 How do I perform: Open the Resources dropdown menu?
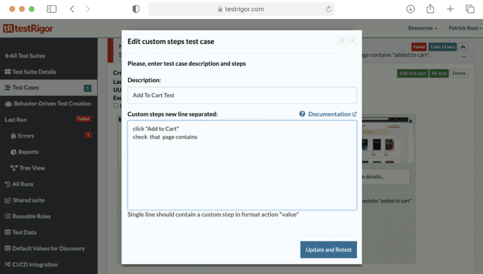click(x=422, y=28)
